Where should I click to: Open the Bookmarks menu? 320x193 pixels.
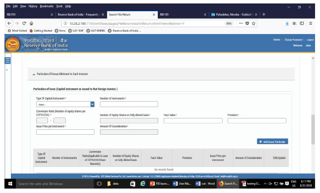tap(46, 6)
